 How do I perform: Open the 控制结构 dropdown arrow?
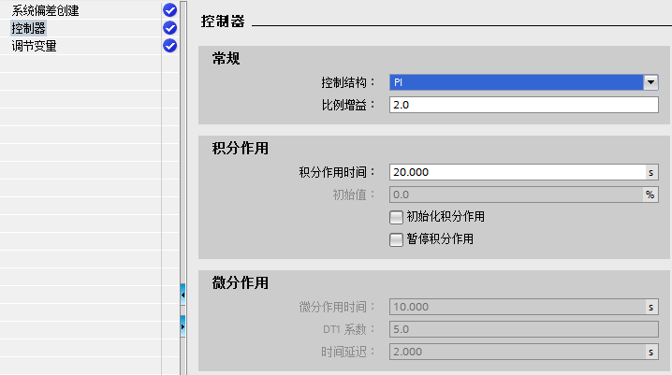tap(650, 82)
